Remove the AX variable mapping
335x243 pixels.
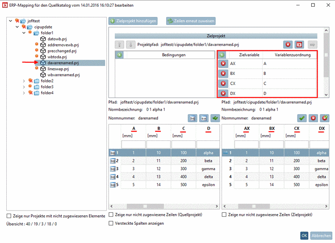223,64
